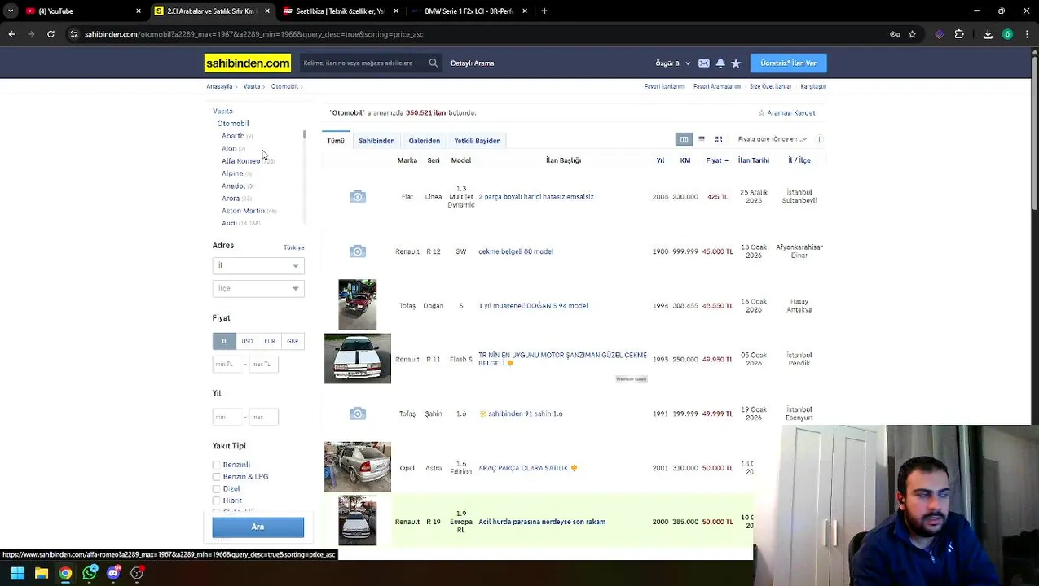Screen dimensions: 1039x586
Task: Switch to list view icon
Action: click(701, 139)
